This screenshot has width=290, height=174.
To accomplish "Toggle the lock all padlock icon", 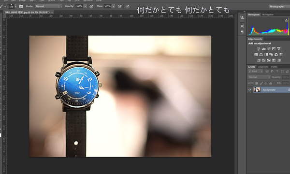I will 271,83.
